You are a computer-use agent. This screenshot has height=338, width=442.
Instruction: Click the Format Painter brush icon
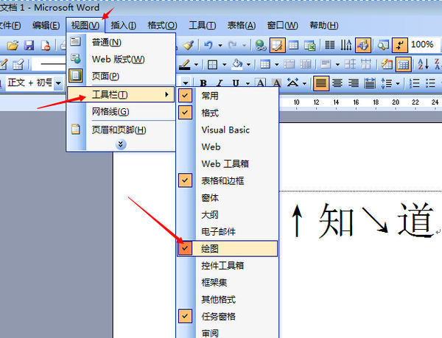[189, 46]
